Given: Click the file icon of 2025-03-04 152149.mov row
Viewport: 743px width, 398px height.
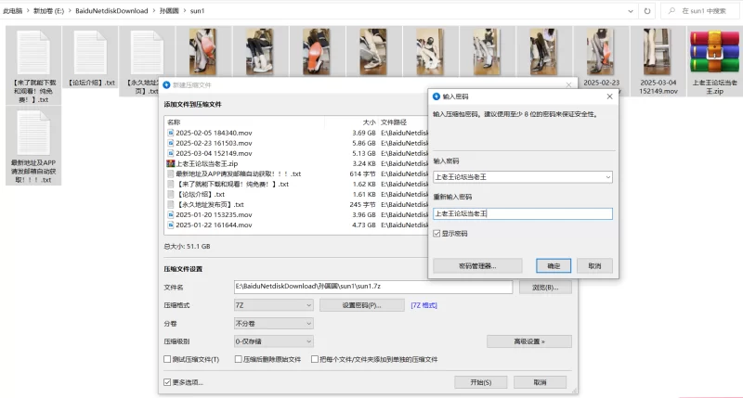Looking at the screenshot, I should [x=171, y=153].
